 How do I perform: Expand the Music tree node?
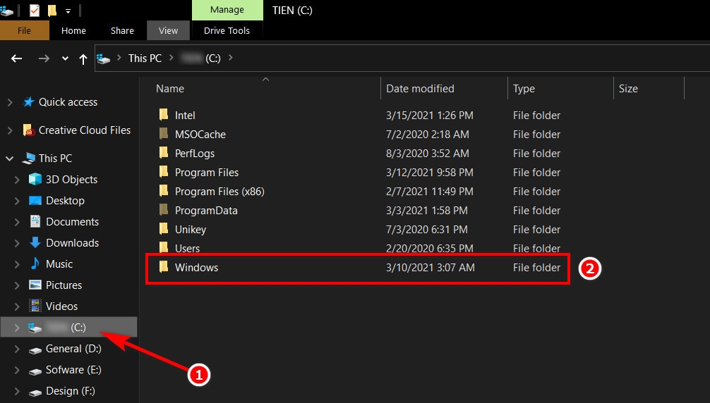17,264
